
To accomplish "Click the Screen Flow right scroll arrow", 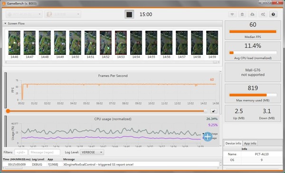I will pyautogui.click(x=218, y=62).
